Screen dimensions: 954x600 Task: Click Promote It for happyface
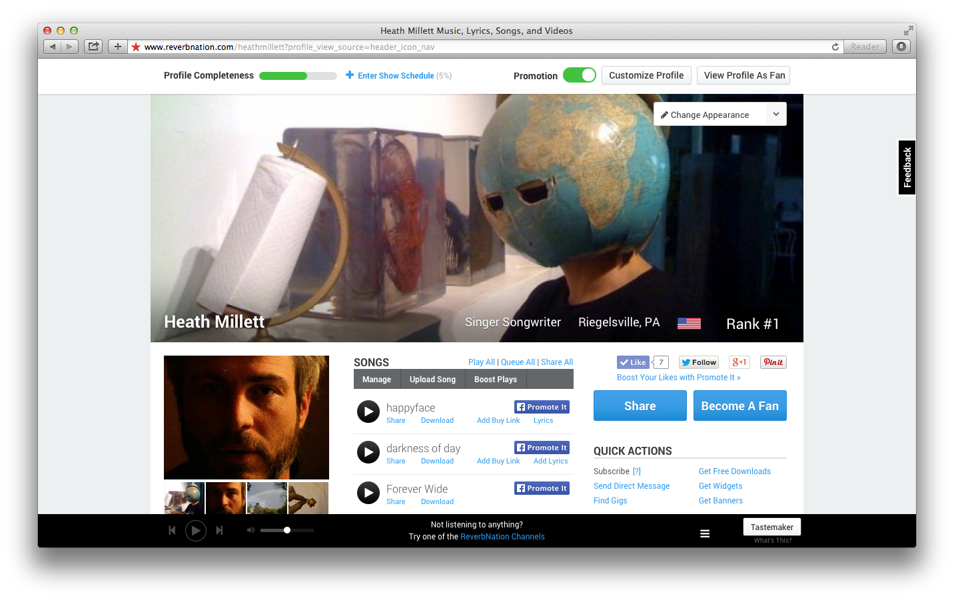click(x=542, y=407)
